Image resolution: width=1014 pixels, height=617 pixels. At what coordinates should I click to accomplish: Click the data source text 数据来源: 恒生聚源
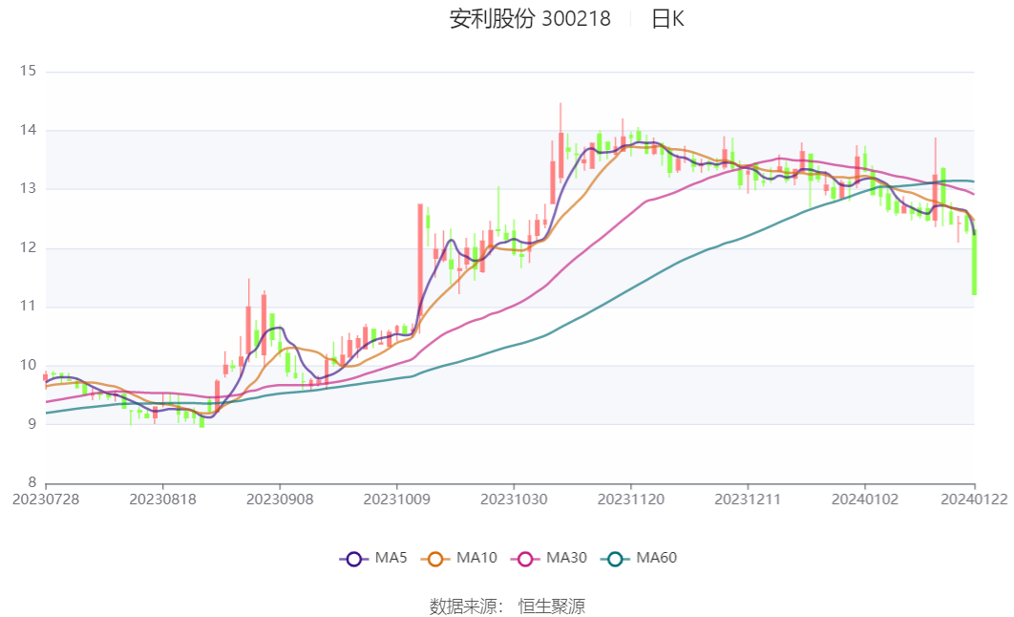coord(507,606)
